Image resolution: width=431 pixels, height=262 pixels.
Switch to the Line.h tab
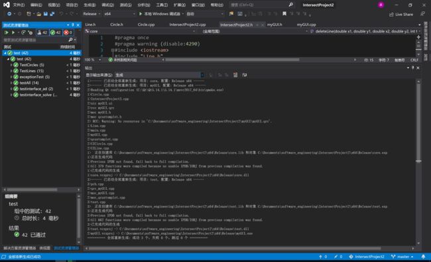[90, 24]
